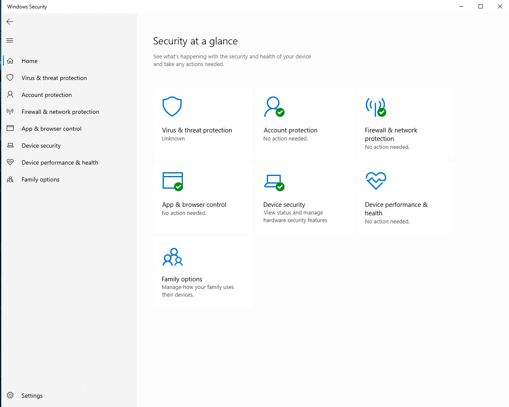Click the Device security laptop tile icon
The width and height of the screenshot is (509, 407).
coord(274,181)
